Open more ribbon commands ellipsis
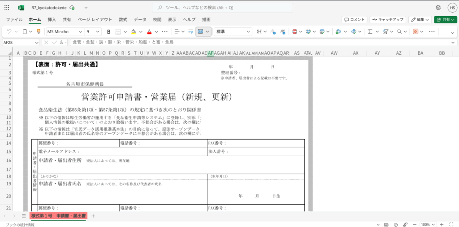The image size is (459, 227). pyautogui.click(x=432, y=32)
